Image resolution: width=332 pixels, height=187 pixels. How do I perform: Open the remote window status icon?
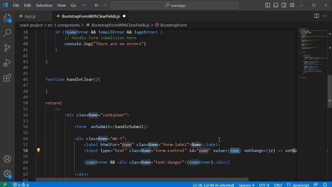pyautogui.click(x=5, y=185)
